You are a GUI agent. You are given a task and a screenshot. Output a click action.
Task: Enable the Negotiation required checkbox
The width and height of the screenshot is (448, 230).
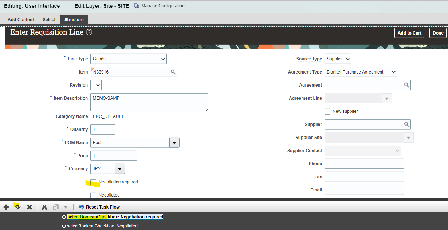(94, 182)
